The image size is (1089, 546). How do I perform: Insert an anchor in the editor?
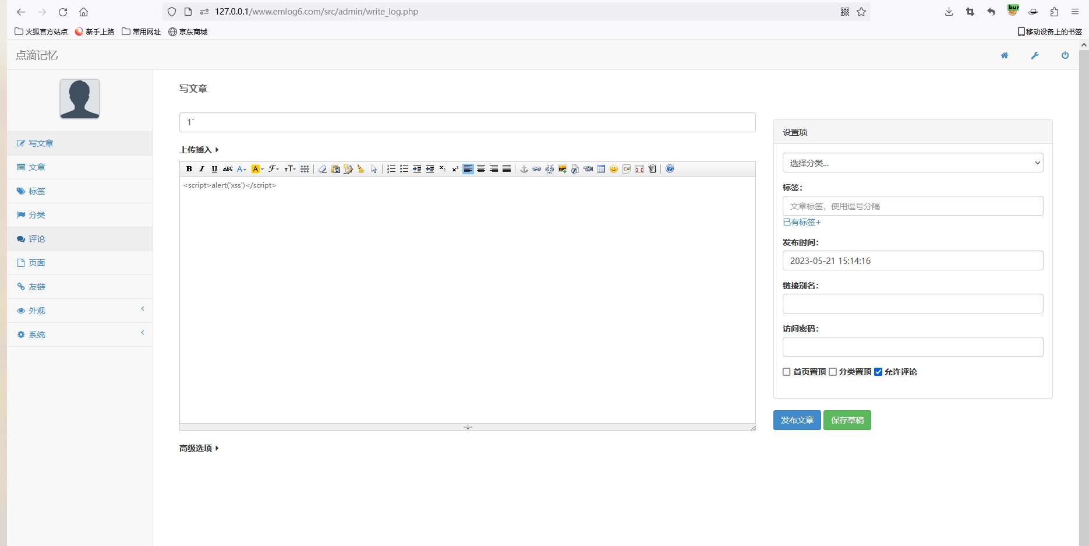[x=524, y=169]
